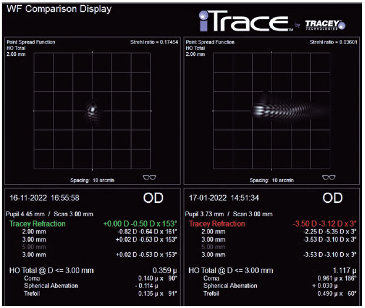
Task: Click the glasses icon in the right PSF panel
Action: (329, 178)
